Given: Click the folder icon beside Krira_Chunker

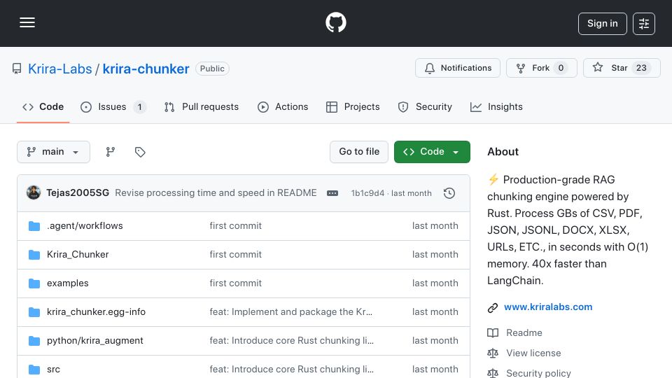Looking at the screenshot, I should pos(34,255).
